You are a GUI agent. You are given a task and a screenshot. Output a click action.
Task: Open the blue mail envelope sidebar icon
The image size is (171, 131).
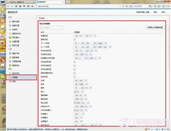point(2,71)
